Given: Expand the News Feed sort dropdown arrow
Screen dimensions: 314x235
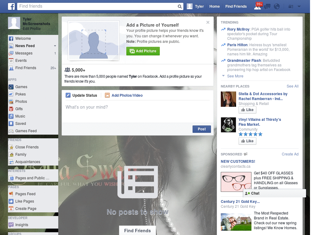Looking at the screenshot, I should [x=55, y=46].
